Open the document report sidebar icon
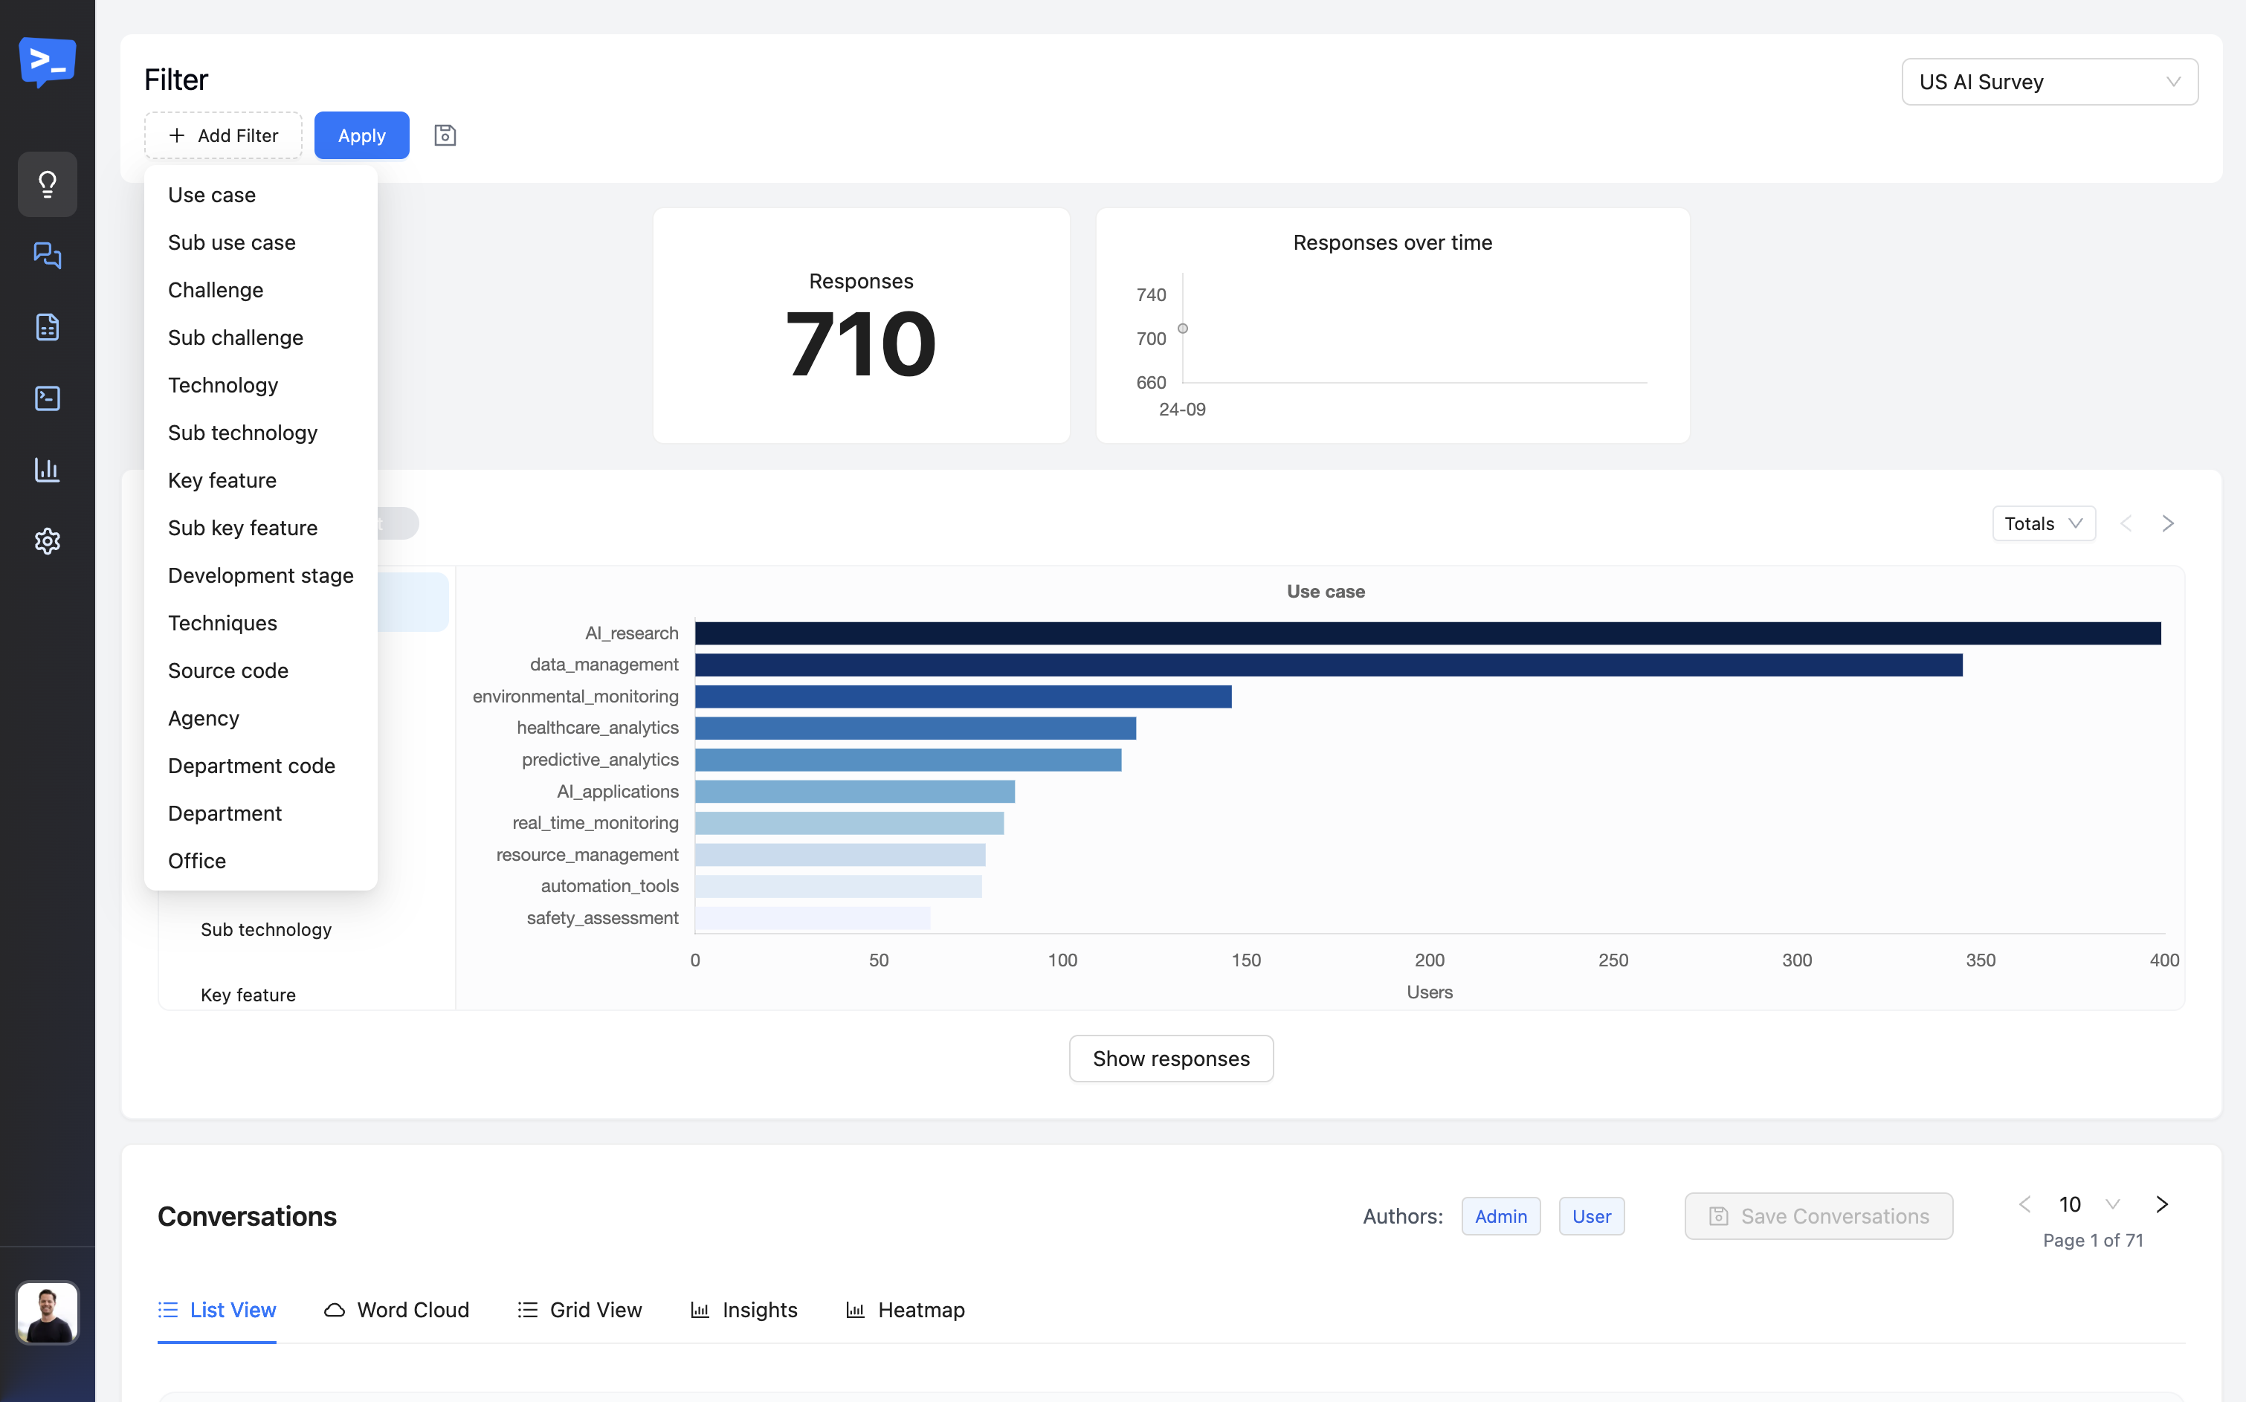Viewport: 2246px width, 1402px height. pos(48,326)
